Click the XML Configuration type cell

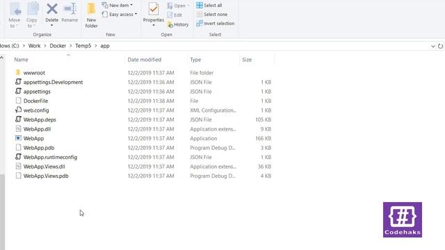[213, 110]
